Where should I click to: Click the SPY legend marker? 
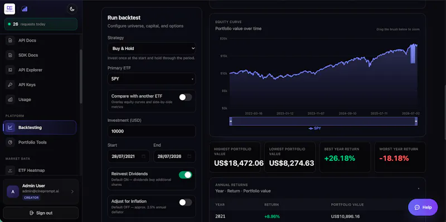[311, 129]
